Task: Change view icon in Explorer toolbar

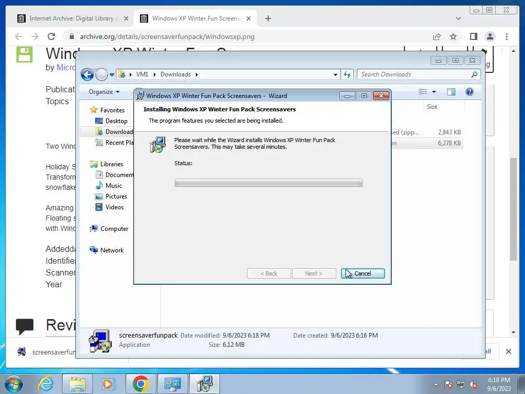Action: tap(423, 92)
